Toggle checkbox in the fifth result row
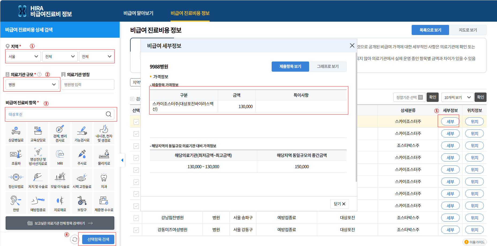This screenshot has height=246, width=497. pos(136,170)
